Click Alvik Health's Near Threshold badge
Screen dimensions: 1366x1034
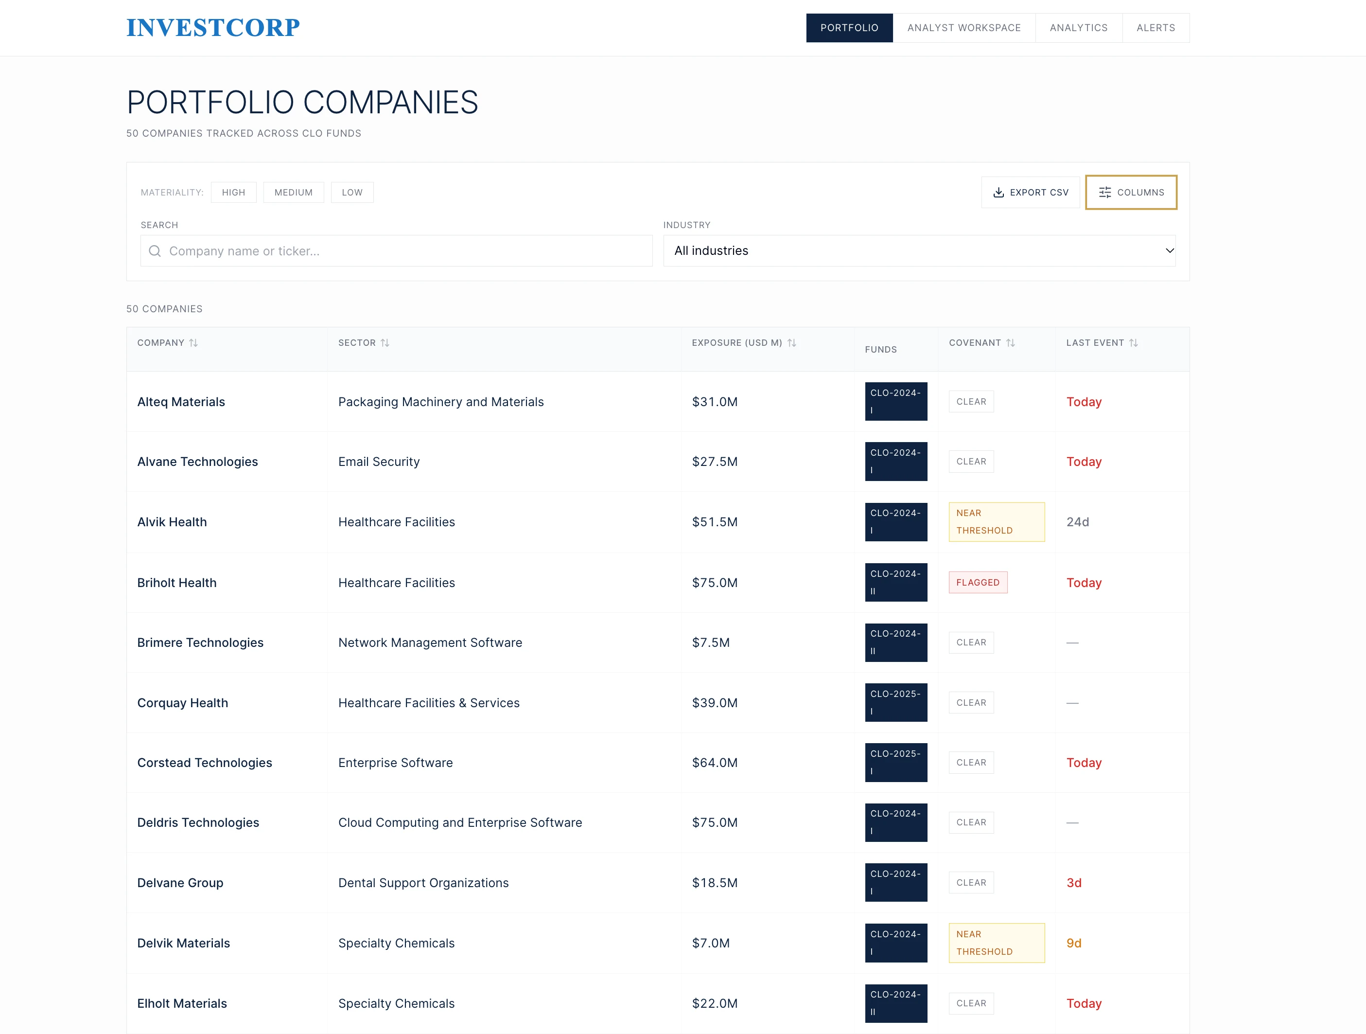tap(996, 522)
